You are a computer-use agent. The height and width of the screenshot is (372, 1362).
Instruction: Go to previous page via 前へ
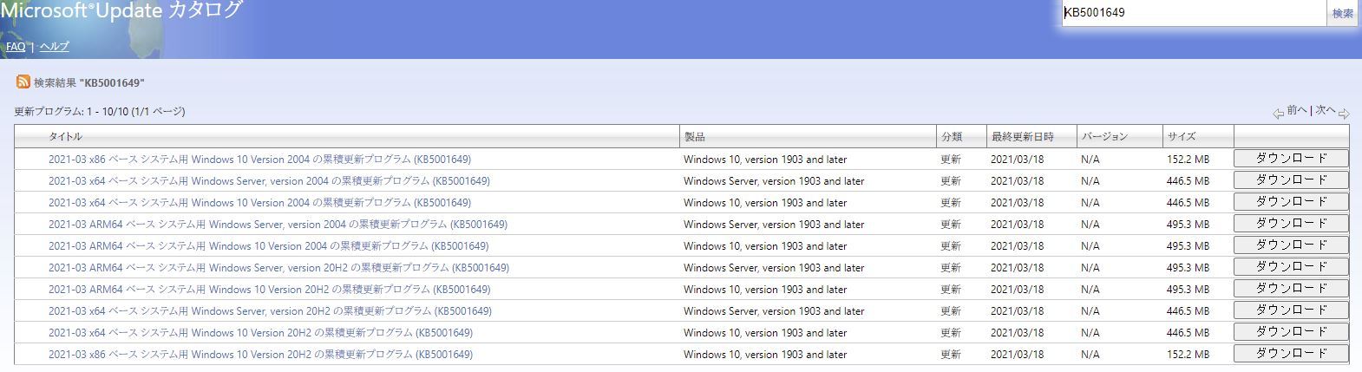(1297, 110)
